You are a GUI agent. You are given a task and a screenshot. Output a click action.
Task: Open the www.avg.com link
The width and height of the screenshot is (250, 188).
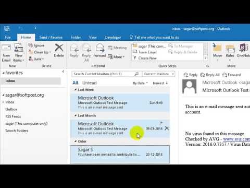click(x=236, y=139)
